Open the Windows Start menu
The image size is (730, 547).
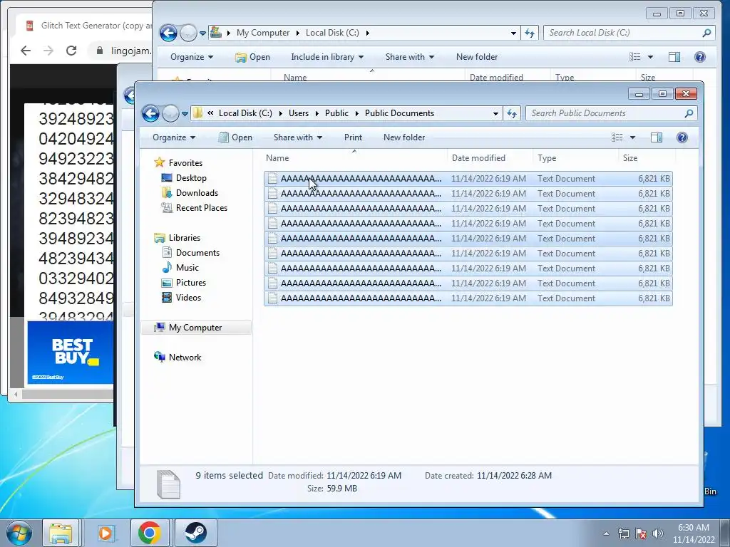19,533
